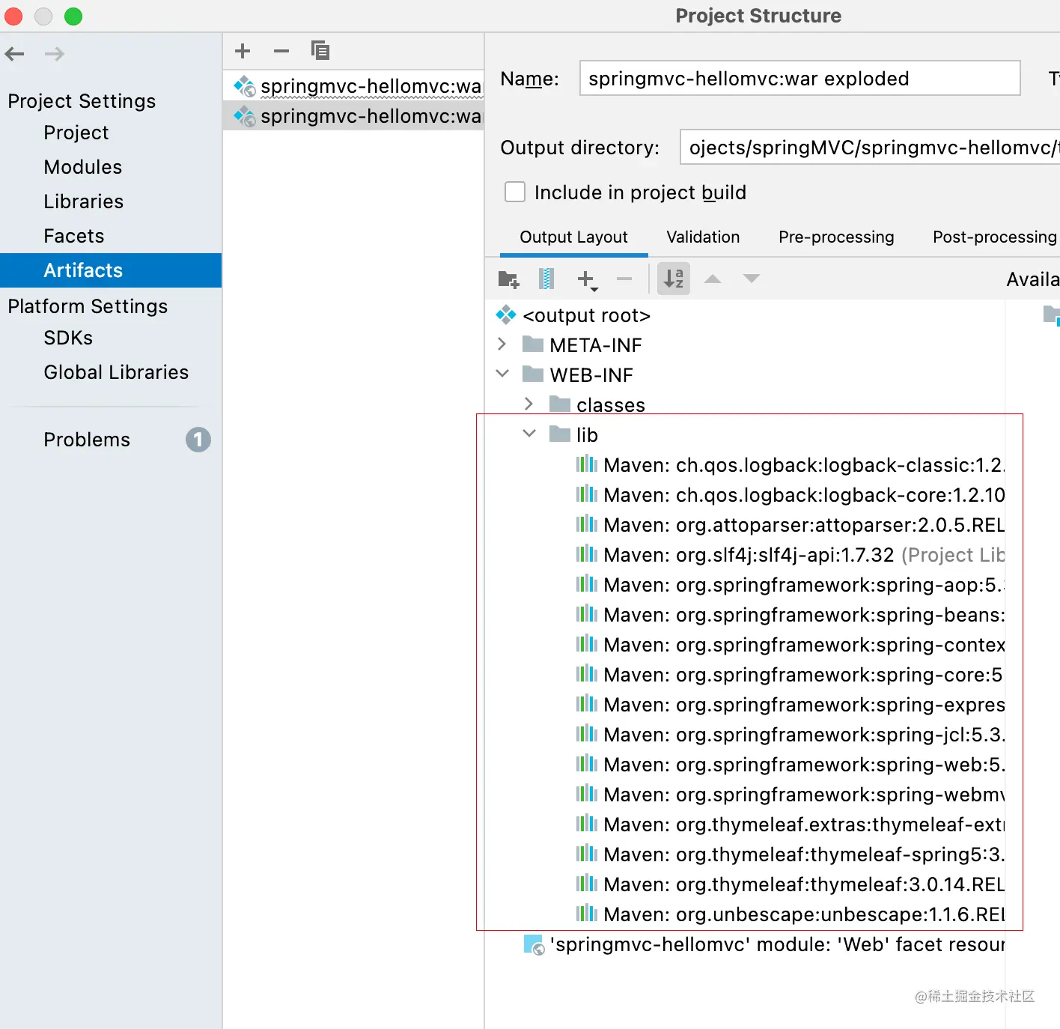Click the Web facet resources icon
This screenshot has width=1060, height=1029.
coord(534,945)
